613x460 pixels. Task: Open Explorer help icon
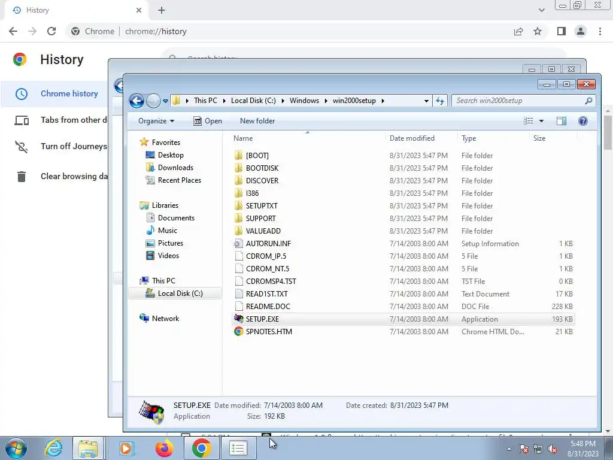coord(583,121)
